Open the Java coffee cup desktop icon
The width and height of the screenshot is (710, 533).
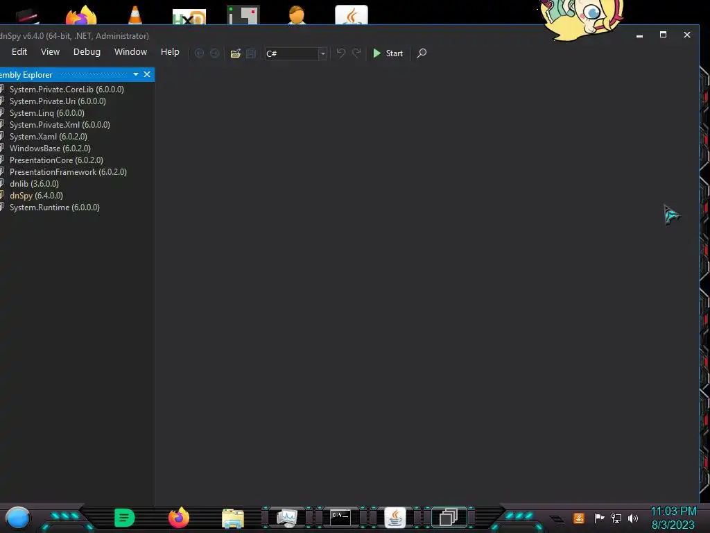coord(352,15)
